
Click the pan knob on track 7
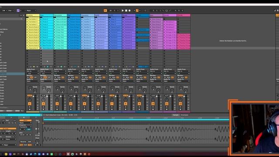pyautogui.click(x=112, y=100)
